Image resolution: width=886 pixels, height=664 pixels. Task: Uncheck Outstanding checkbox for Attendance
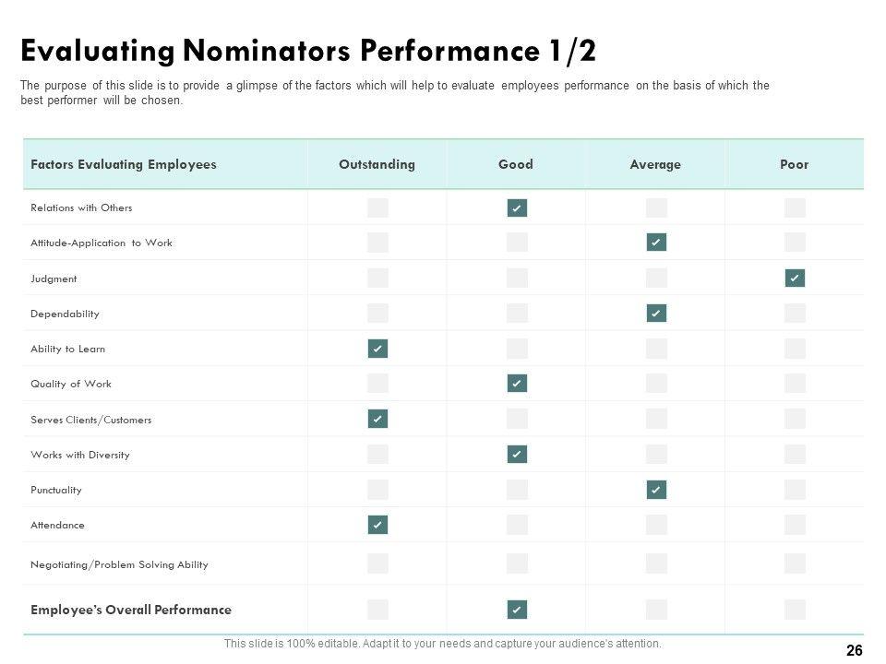[x=377, y=525]
